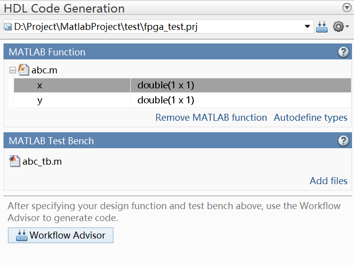Viewport: 354px width, 265px height.
Task: Click Remove MATLAB function link
Action: [211, 118]
